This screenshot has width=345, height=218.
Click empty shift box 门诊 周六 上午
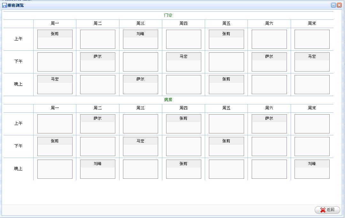269,39
